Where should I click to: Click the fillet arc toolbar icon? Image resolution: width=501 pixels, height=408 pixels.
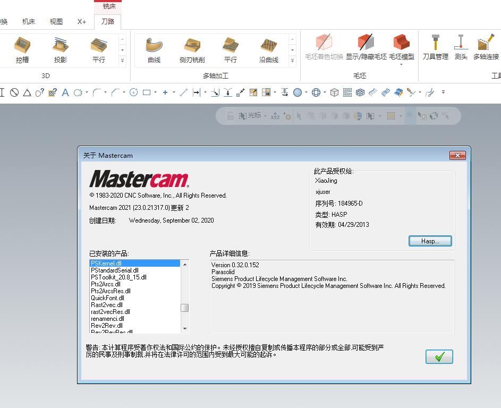[97, 92]
